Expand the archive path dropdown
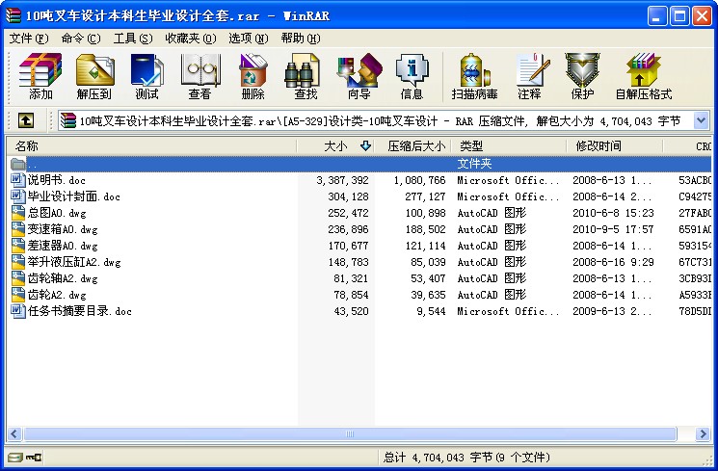This screenshot has height=471, width=718. [x=701, y=121]
